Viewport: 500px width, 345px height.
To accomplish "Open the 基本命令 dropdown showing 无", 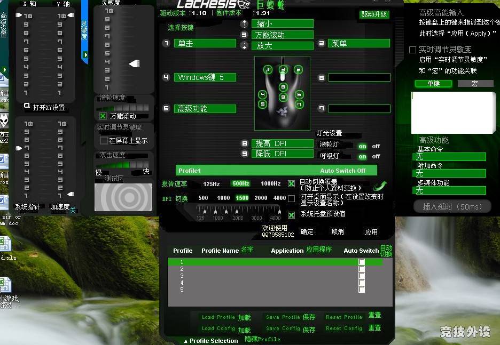I will (x=450, y=157).
